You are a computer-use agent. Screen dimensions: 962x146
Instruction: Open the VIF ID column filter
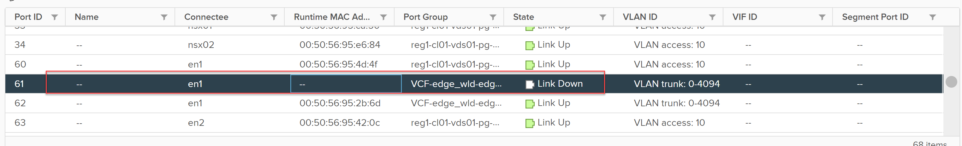click(822, 17)
